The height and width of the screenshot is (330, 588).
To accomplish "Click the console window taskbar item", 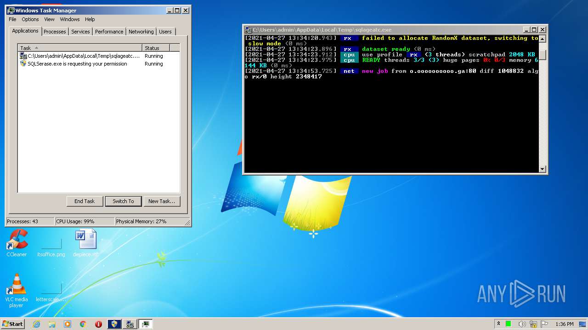I will [130, 324].
